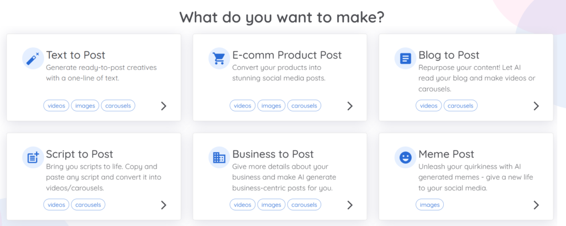The width and height of the screenshot is (566, 226).
Task: Open E-comm Product Post via chevron arrow
Action: (x=350, y=106)
